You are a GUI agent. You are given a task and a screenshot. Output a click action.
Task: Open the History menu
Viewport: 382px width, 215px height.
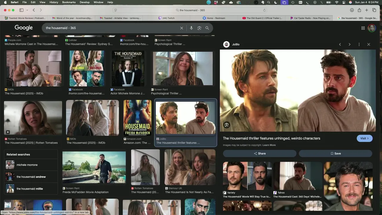click(54, 2)
